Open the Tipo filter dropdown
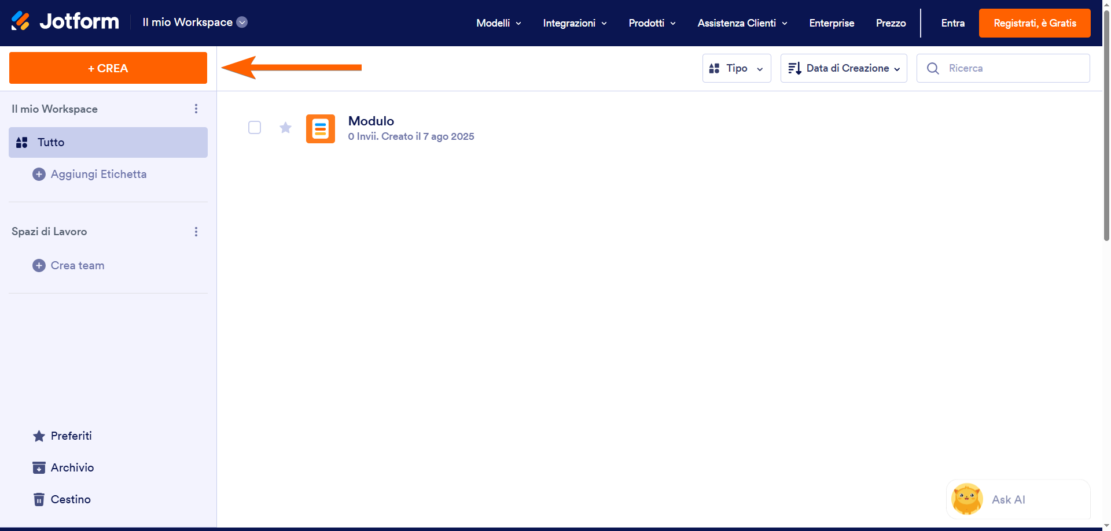This screenshot has height=531, width=1111. [736, 68]
